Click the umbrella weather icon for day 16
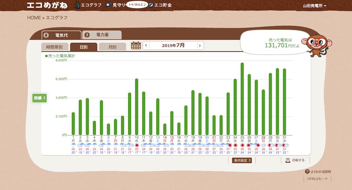Viewport: 352px width, 190px height. (179, 145)
